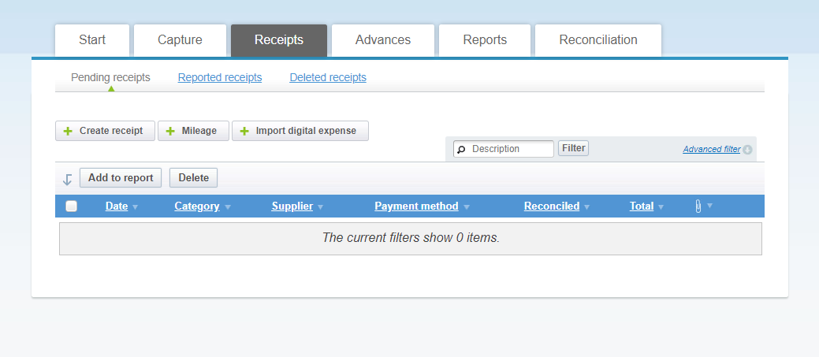The height and width of the screenshot is (357, 819).
Task: Open the Date column dropdown arrow
Action: click(135, 206)
